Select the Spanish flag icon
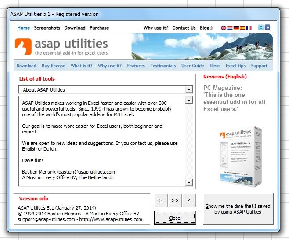Screen dimensions: 289x240 [242, 28]
